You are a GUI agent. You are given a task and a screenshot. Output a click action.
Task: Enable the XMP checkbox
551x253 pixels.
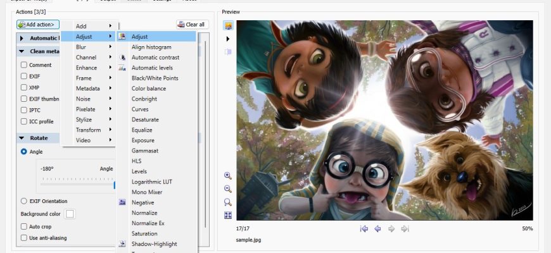point(24,87)
